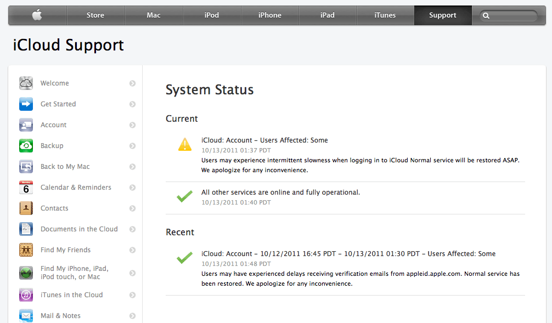Open the Backup sidebar link
The height and width of the screenshot is (323, 552).
tap(52, 146)
